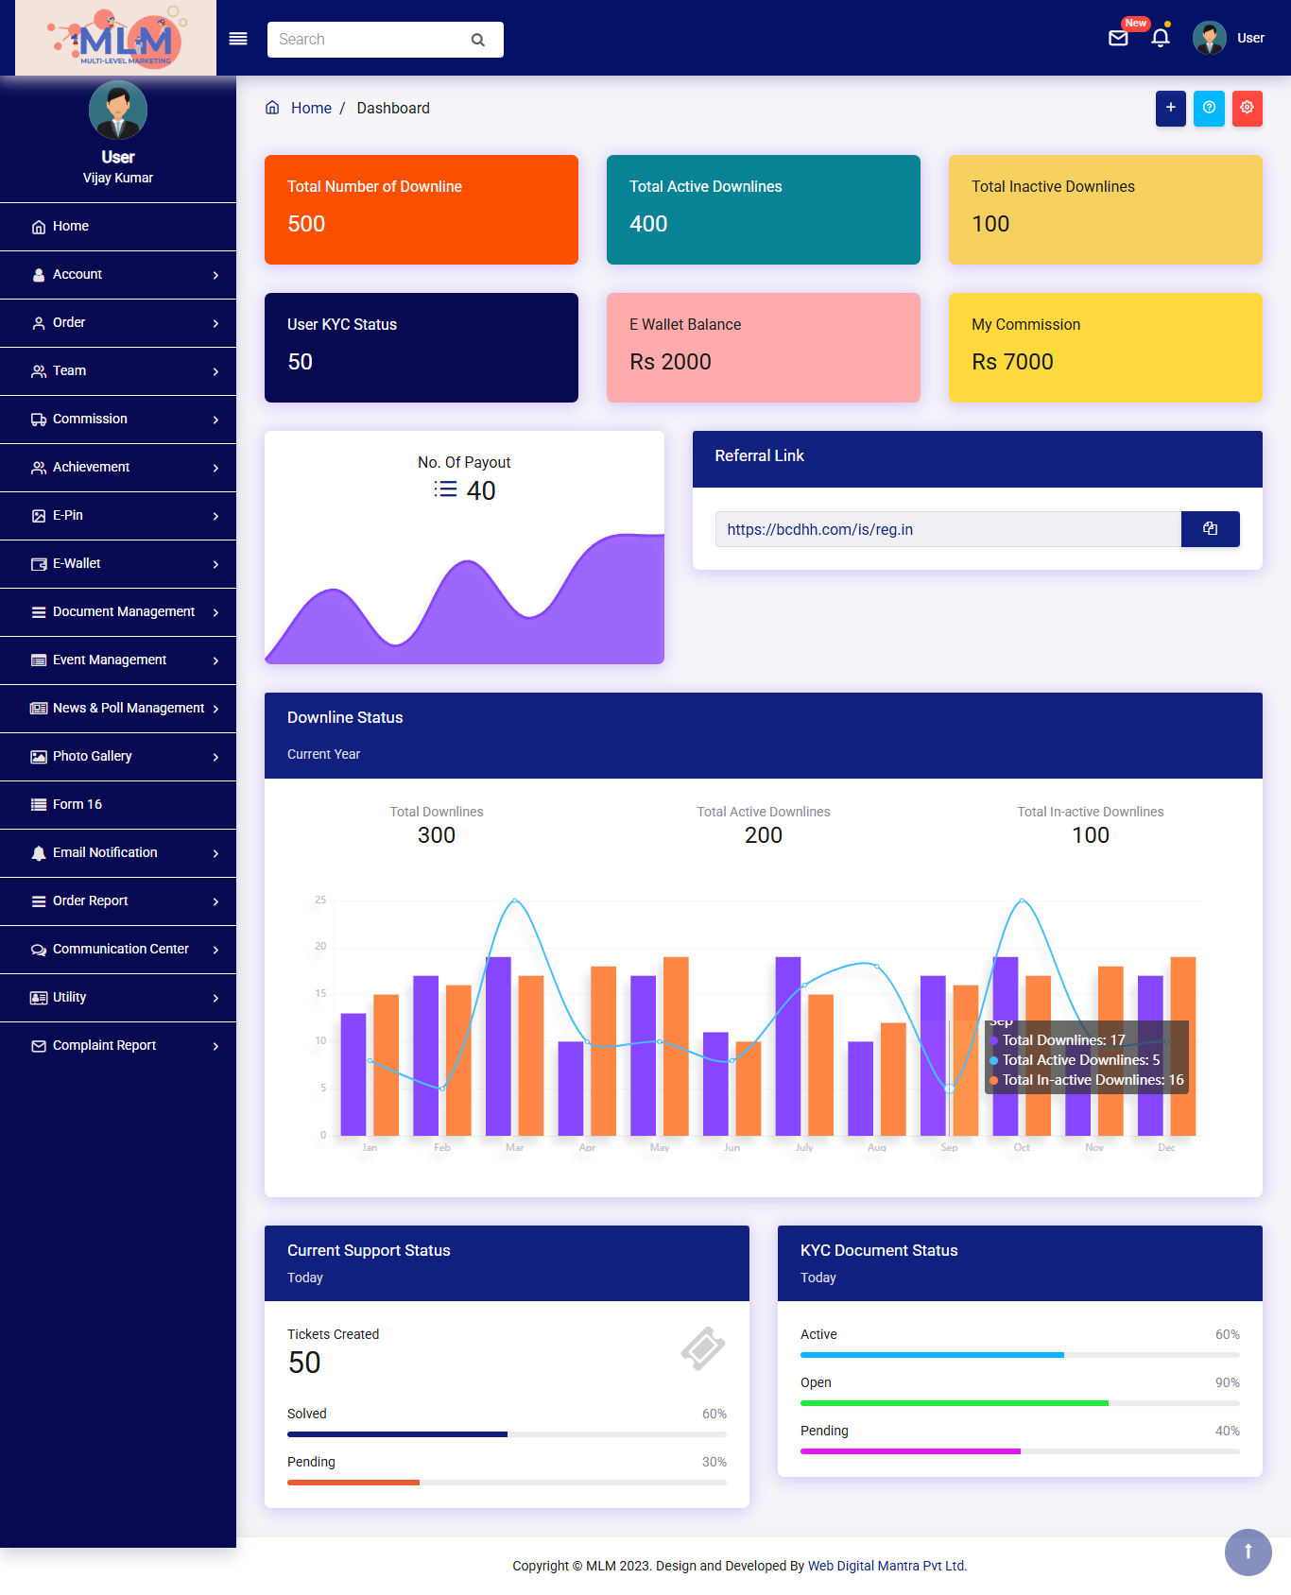
Task: Click the blue plus add button
Action: [x=1170, y=108]
